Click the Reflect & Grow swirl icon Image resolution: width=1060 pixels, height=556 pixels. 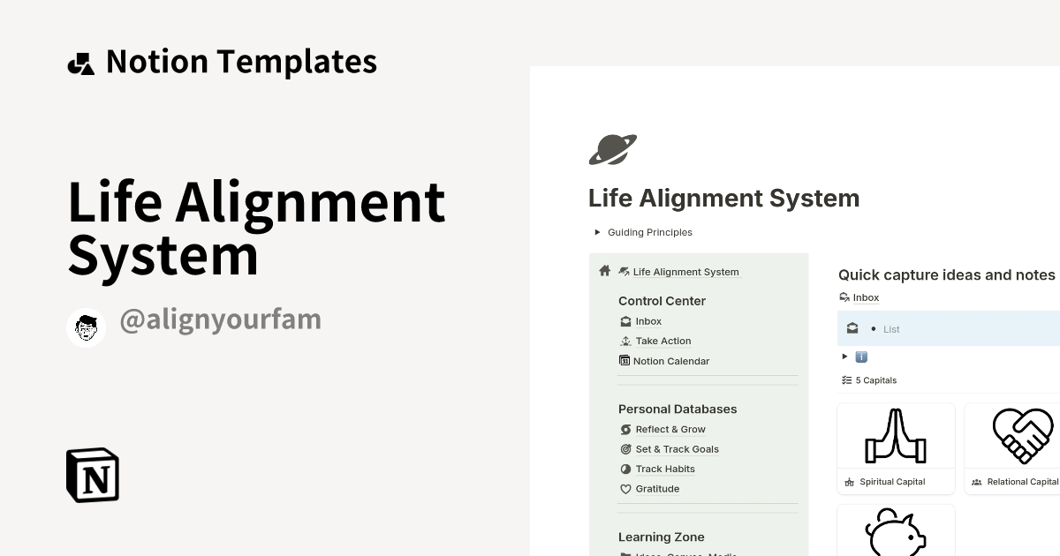click(625, 429)
